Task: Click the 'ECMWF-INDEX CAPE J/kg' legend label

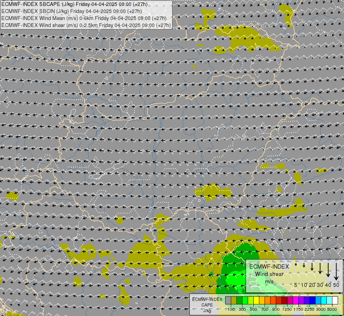Action: coord(207,305)
